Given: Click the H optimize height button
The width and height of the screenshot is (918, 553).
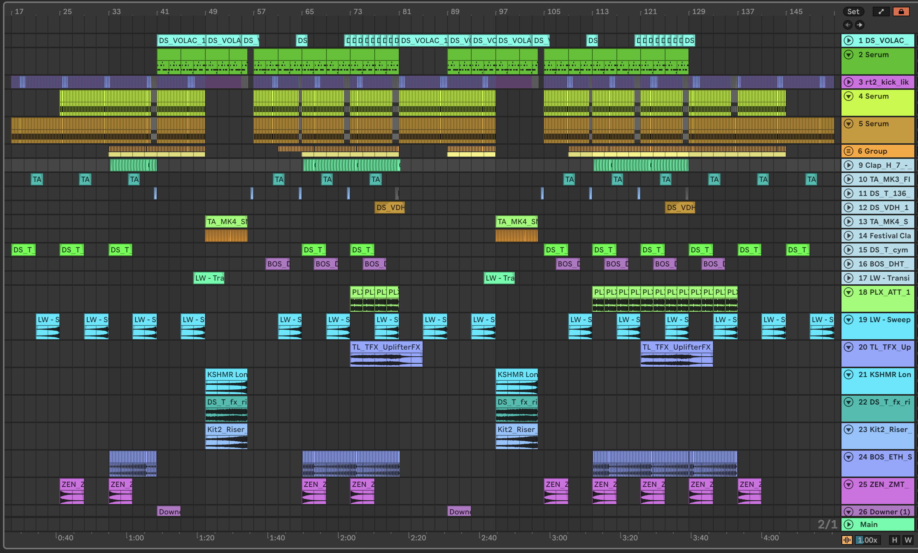Looking at the screenshot, I should click(894, 540).
